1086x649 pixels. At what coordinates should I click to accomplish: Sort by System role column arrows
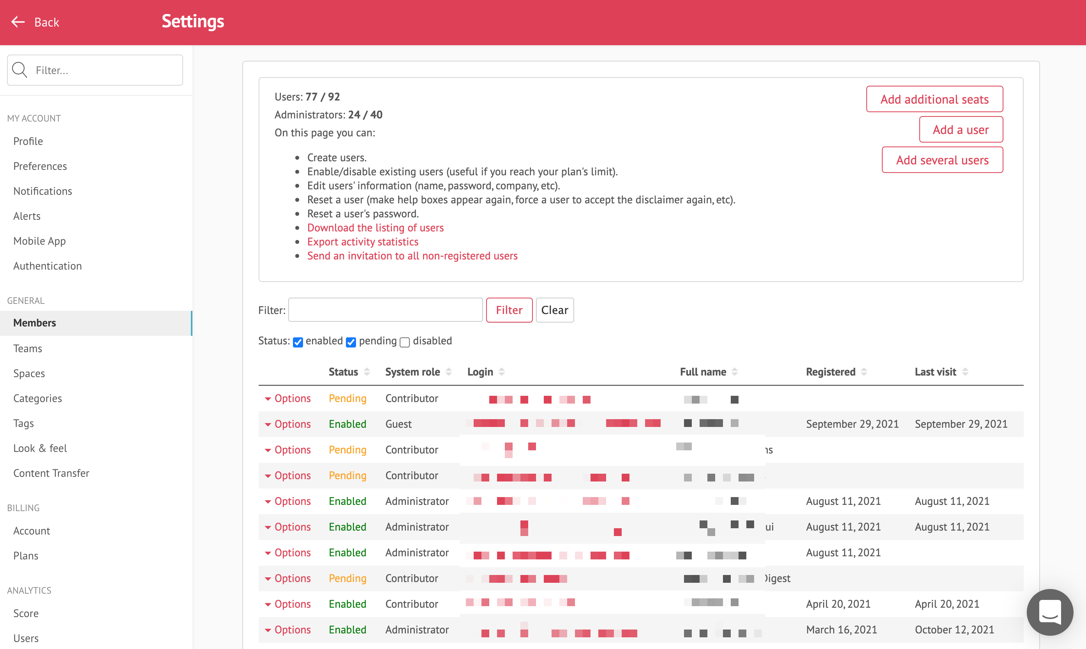pyautogui.click(x=449, y=372)
